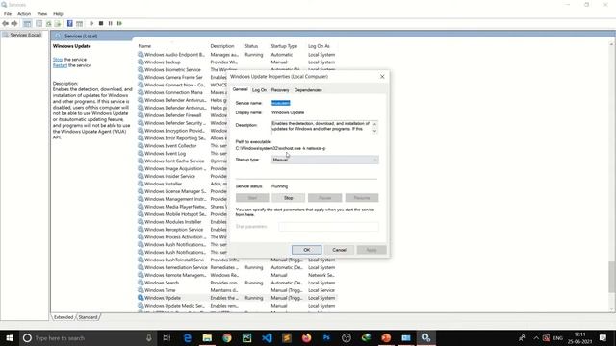Viewport: 616px width, 346px height.
Task: Open Firefox from the taskbar
Action: pos(306,337)
